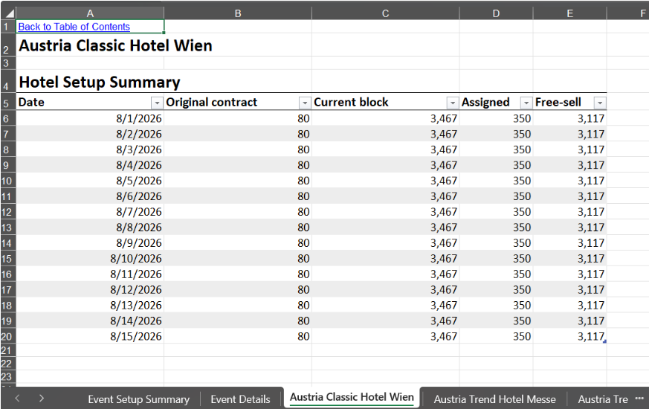Select the 8/1/2026 date cell

tap(90, 118)
